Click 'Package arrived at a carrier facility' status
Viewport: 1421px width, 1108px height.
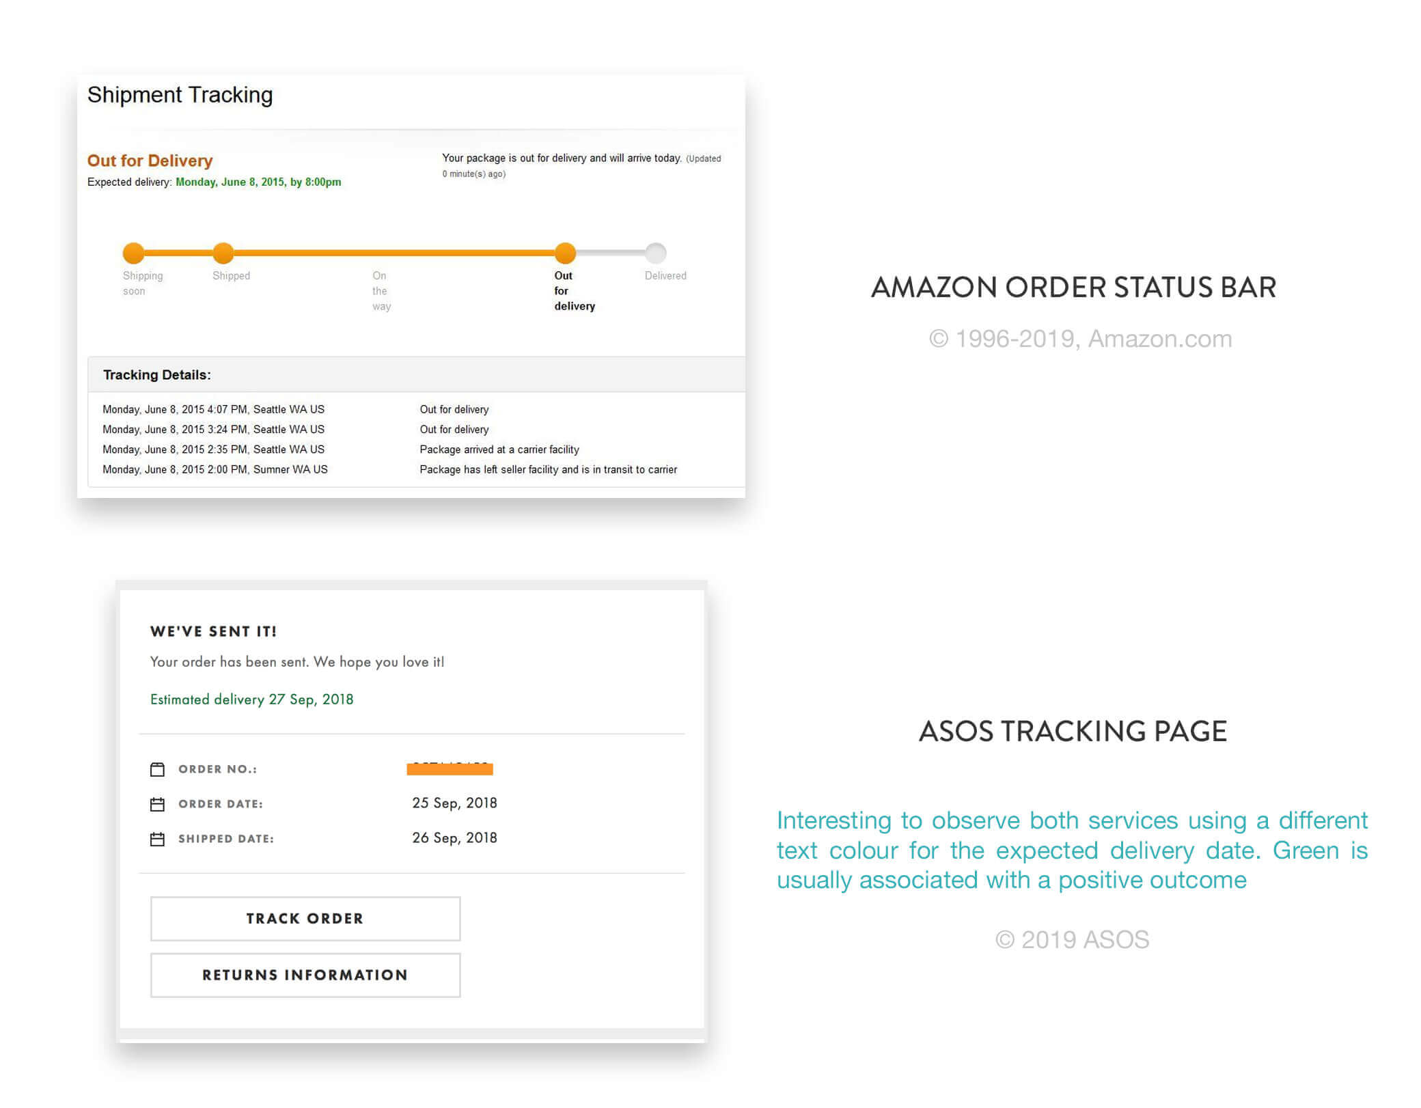pyautogui.click(x=499, y=449)
